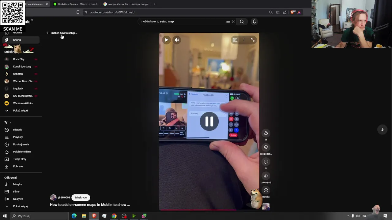Open the Sabaton channel subscription

(x=21, y=74)
